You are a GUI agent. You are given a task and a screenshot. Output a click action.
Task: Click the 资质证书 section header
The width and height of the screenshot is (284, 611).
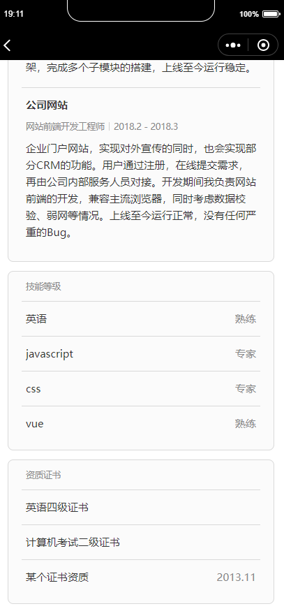pos(43,475)
